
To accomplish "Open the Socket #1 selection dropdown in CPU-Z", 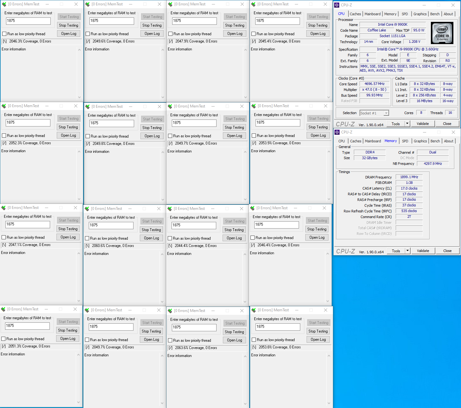I will pos(386,113).
